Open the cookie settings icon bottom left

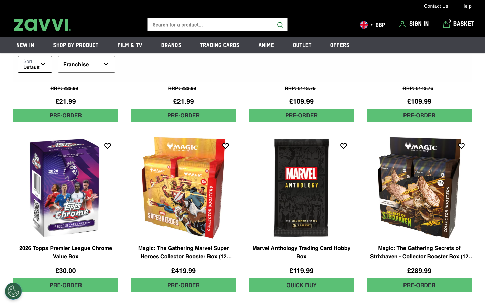pos(13,291)
